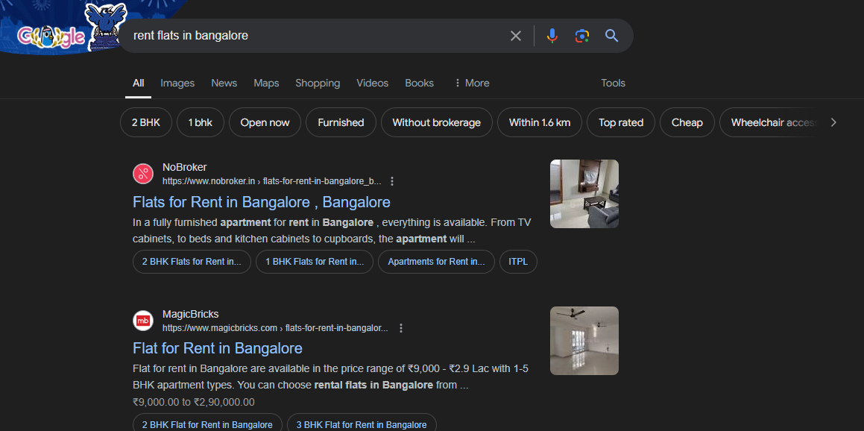Apply the 2 BHK filter chip
Screen dimensions: 864x431
pos(146,122)
